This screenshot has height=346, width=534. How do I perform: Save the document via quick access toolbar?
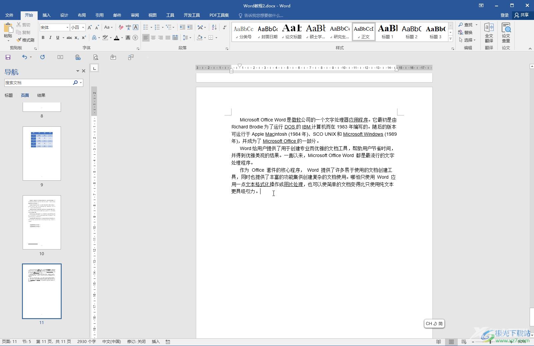tap(8, 57)
